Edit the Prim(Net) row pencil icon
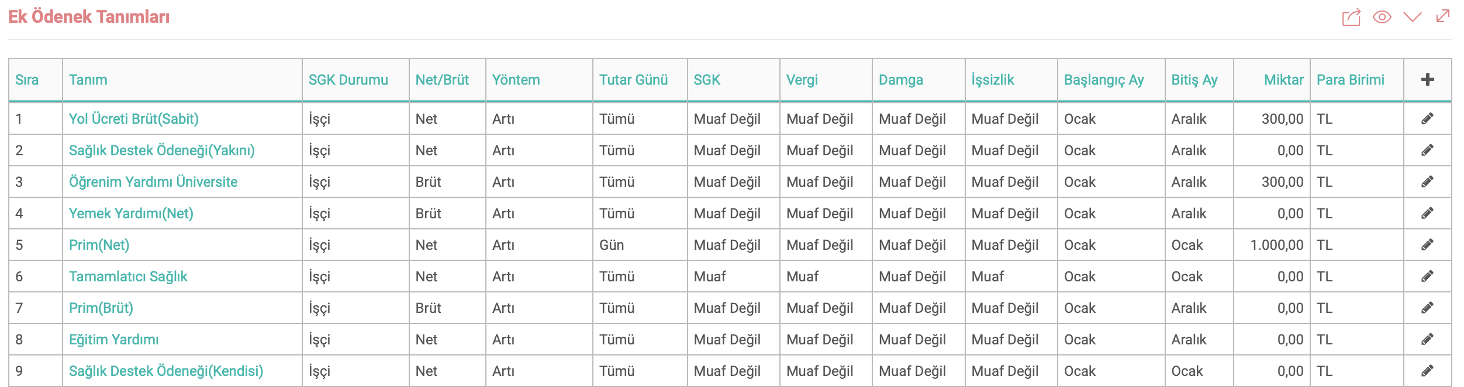This screenshot has width=1464, height=387. coord(1427,245)
